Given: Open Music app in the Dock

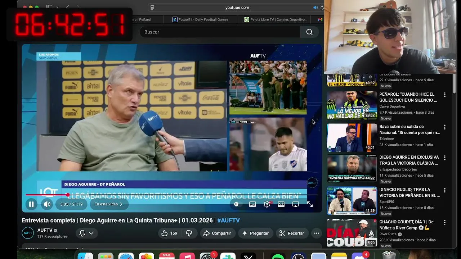Looking at the screenshot, I should [187, 256].
